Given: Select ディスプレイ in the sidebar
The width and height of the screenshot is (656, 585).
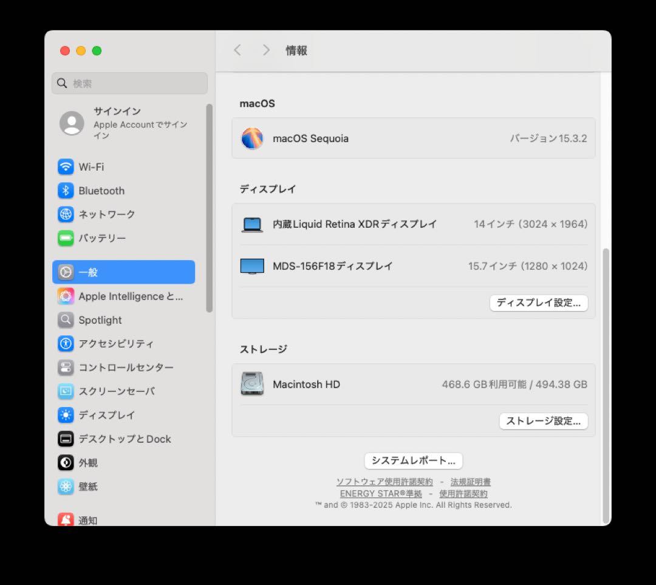Looking at the screenshot, I should 107,415.
